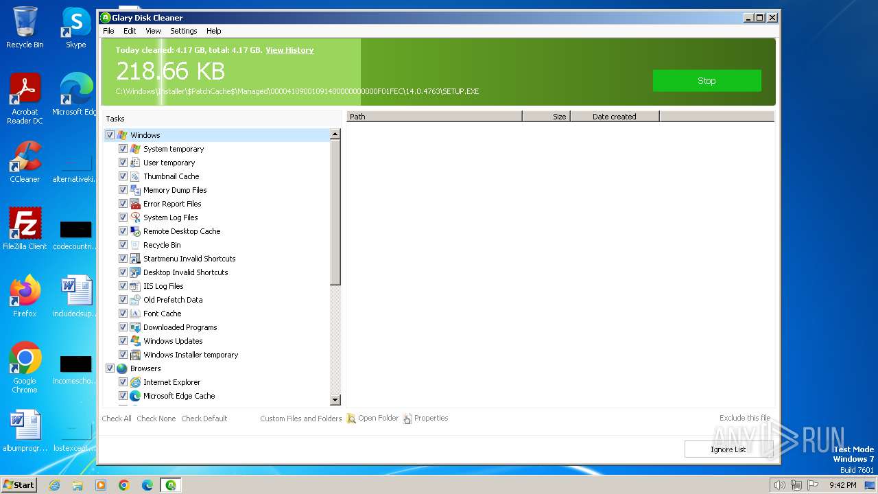
Task: Click the Microsoft Edge Cache icon
Action: pos(135,396)
